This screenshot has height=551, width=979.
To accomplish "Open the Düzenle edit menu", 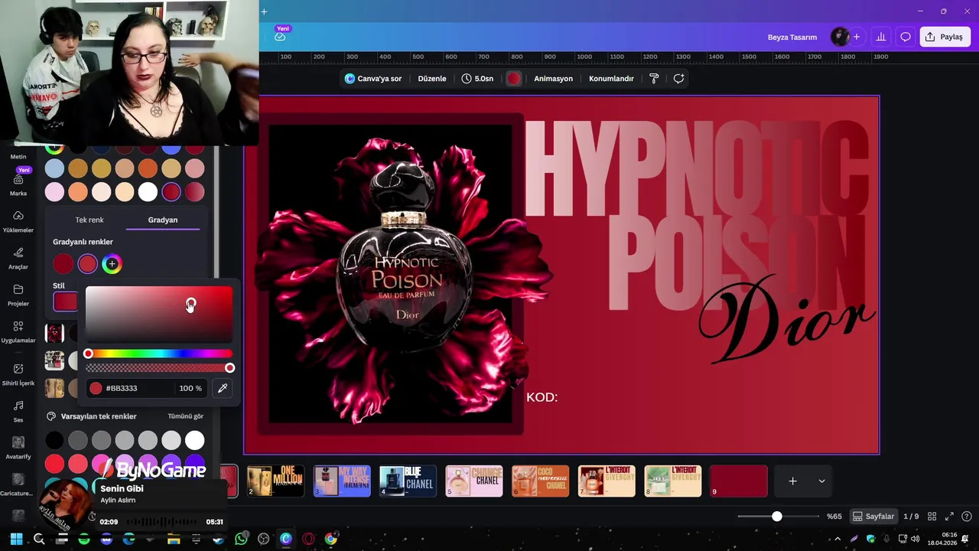I will tap(432, 78).
